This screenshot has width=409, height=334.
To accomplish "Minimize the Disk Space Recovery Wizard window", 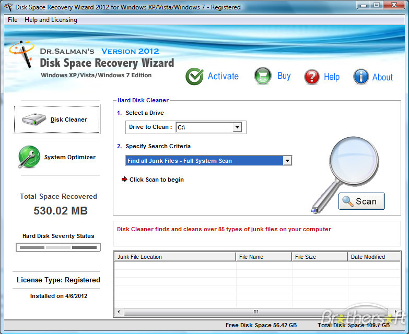I will tap(364, 5).
